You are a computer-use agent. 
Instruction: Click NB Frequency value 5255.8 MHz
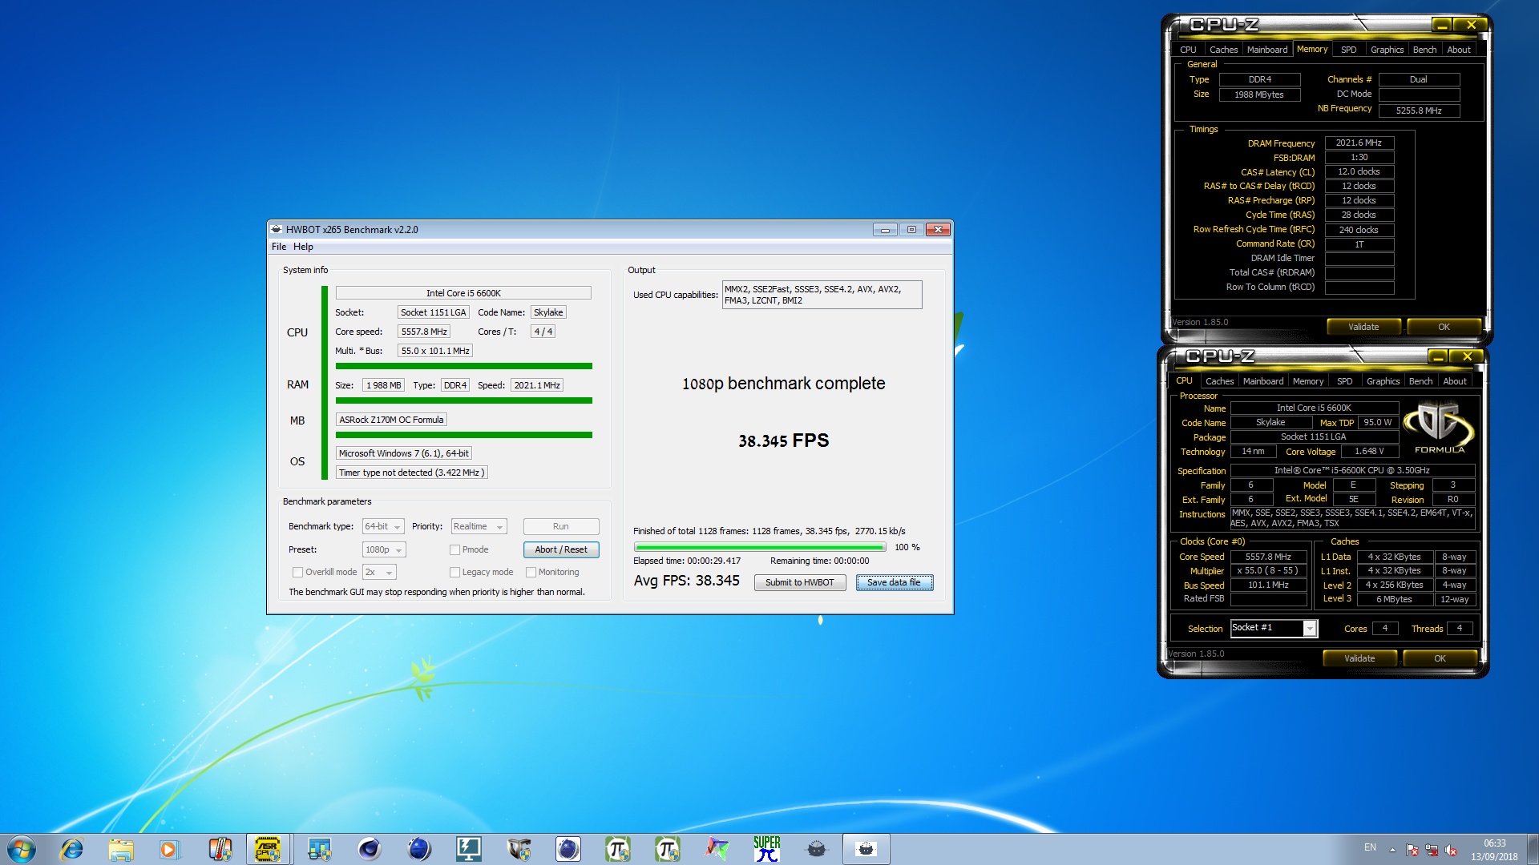click(x=1419, y=111)
